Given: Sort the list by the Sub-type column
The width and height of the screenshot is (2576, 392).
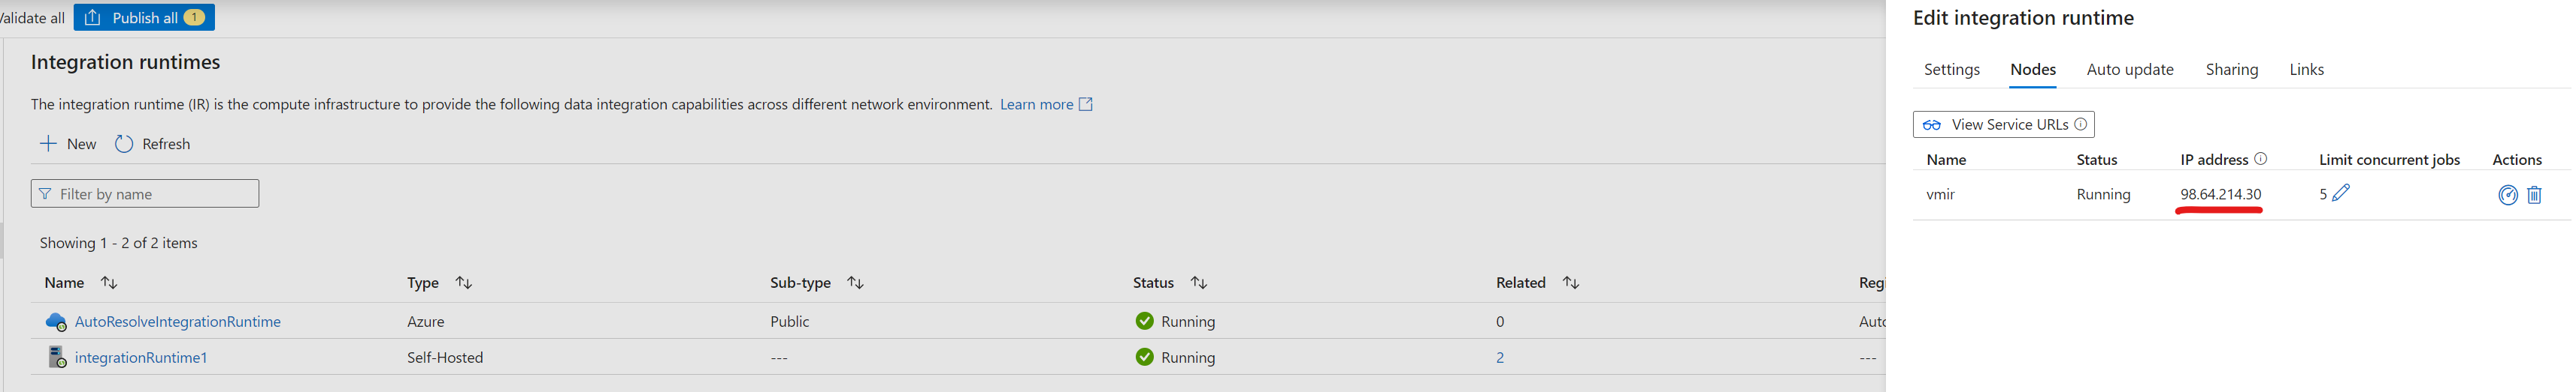Looking at the screenshot, I should (x=855, y=283).
